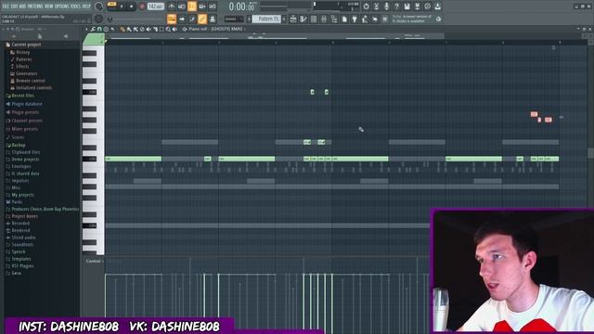This screenshot has height=334, width=594.
Task: Open the PATTERNS menu
Action: [x=35, y=6]
